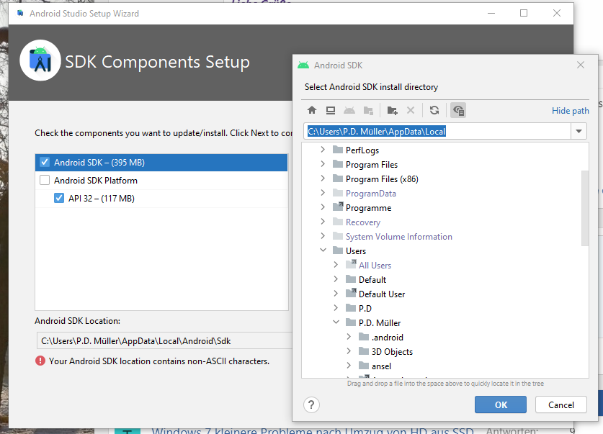The image size is (603, 434).
Task: Click the Setup Wizard title bar icon
Action: (20, 14)
